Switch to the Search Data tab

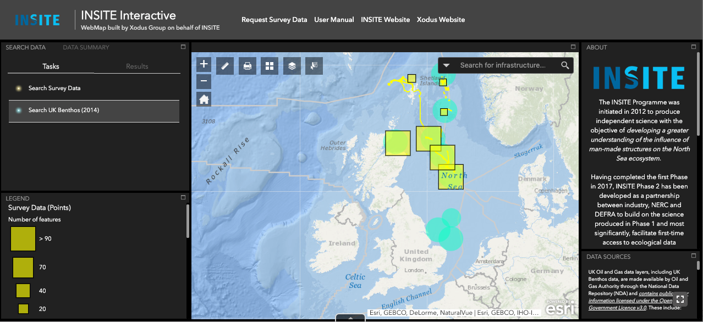click(26, 47)
